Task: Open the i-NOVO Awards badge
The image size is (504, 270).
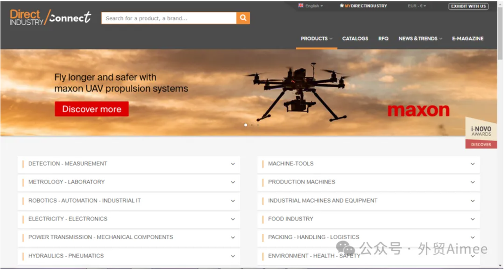Action: click(481, 132)
